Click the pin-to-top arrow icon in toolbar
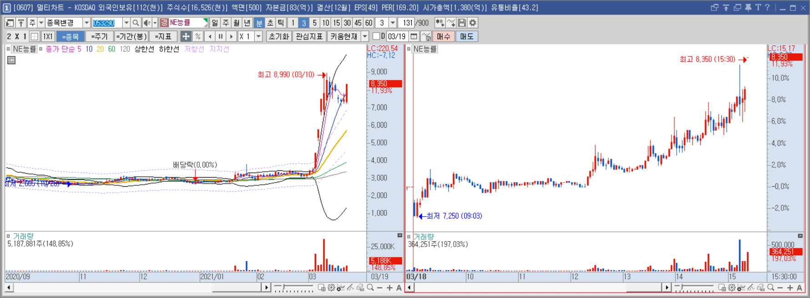The image size is (810, 298). tap(21, 23)
